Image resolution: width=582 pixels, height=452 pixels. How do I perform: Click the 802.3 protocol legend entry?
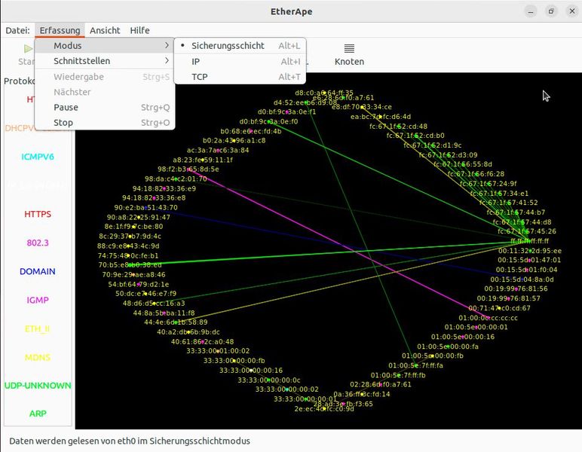[x=38, y=243]
